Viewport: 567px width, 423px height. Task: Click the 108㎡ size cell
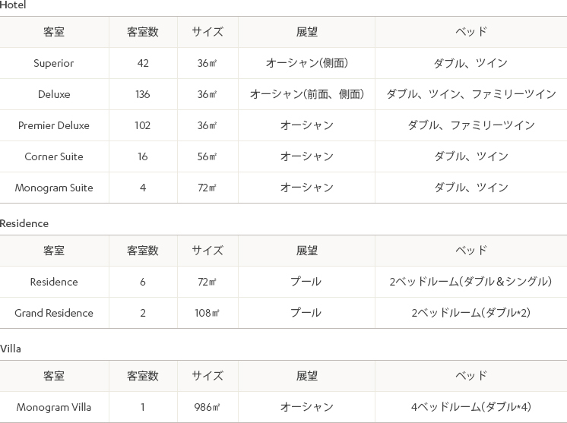(x=207, y=313)
